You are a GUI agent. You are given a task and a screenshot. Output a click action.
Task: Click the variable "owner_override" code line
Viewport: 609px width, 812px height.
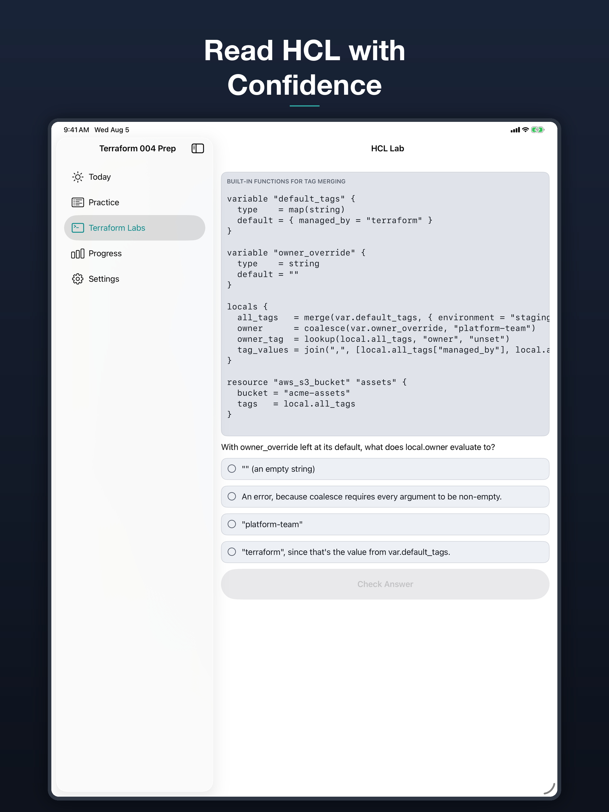[x=296, y=253]
